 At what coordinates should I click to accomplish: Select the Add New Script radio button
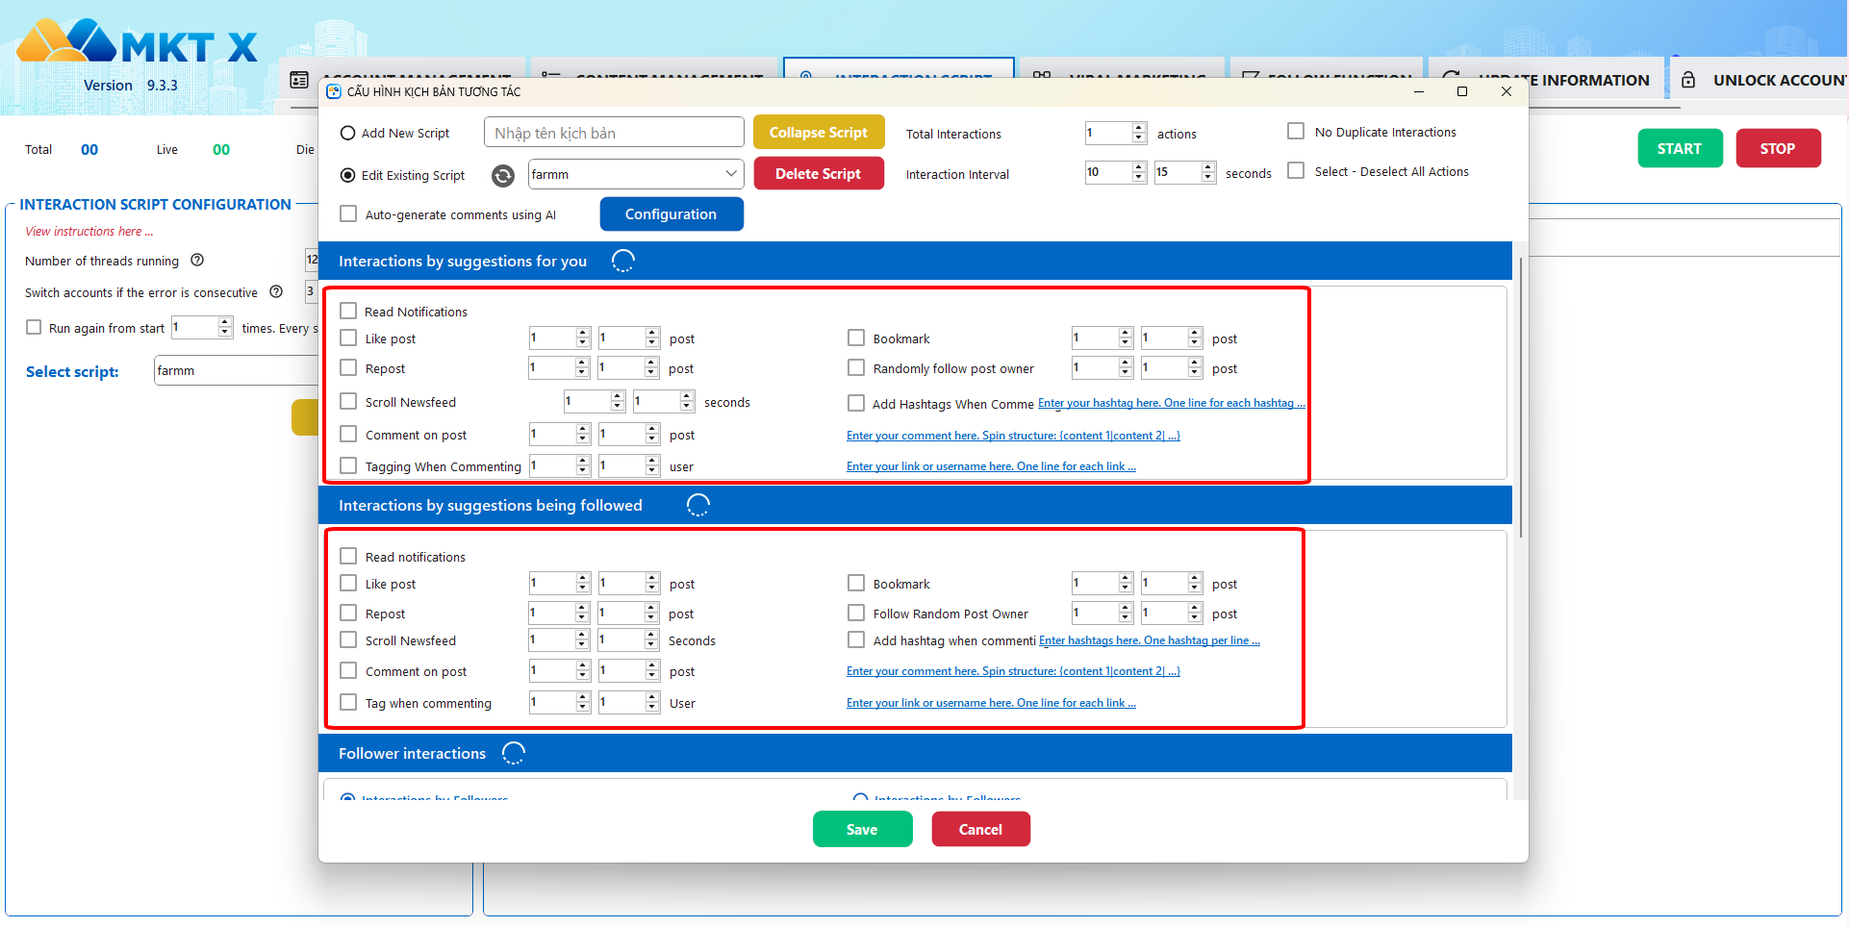pos(348,134)
